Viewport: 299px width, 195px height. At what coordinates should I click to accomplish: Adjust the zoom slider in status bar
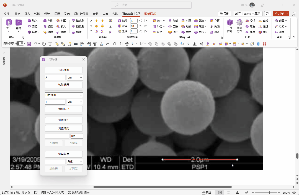click(269, 193)
